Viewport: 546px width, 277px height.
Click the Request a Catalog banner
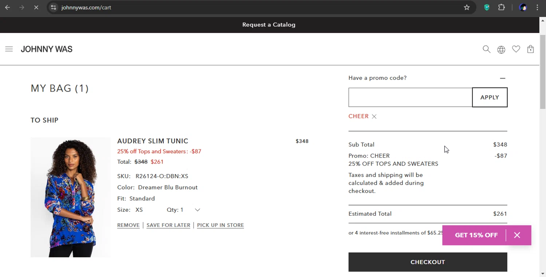point(269,25)
